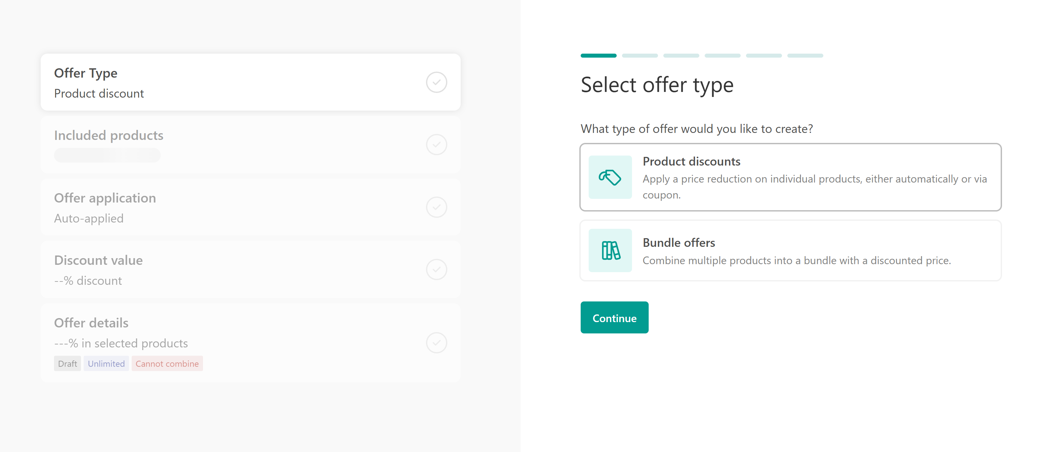
Task: Open the Offer Type step card
Action: (x=231, y=83)
